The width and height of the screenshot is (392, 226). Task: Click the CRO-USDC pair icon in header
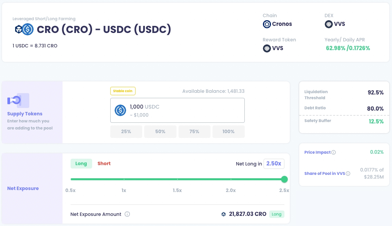24,30
